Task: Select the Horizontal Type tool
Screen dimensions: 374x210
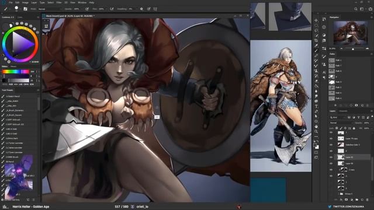Action: tap(316, 106)
